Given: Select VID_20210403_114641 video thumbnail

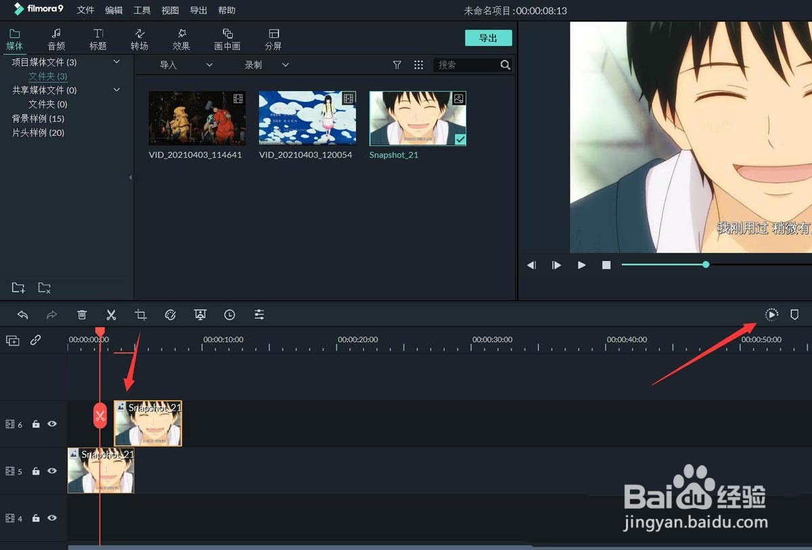Looking at the screenshot, I should click(197, 118).
